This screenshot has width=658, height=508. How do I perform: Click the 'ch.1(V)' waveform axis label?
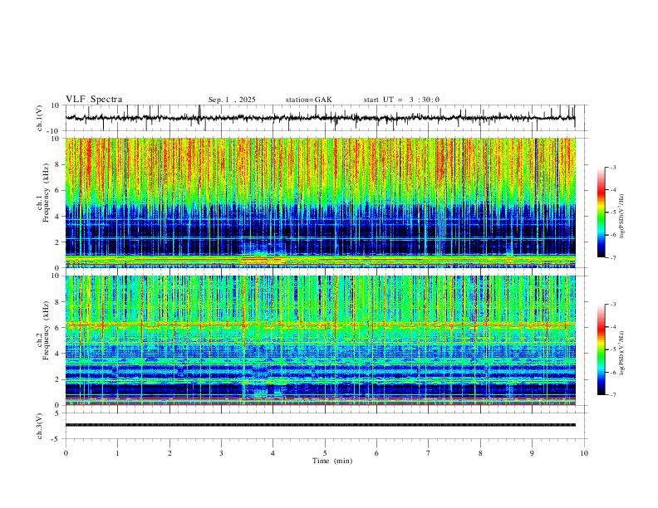coord(40,118)
